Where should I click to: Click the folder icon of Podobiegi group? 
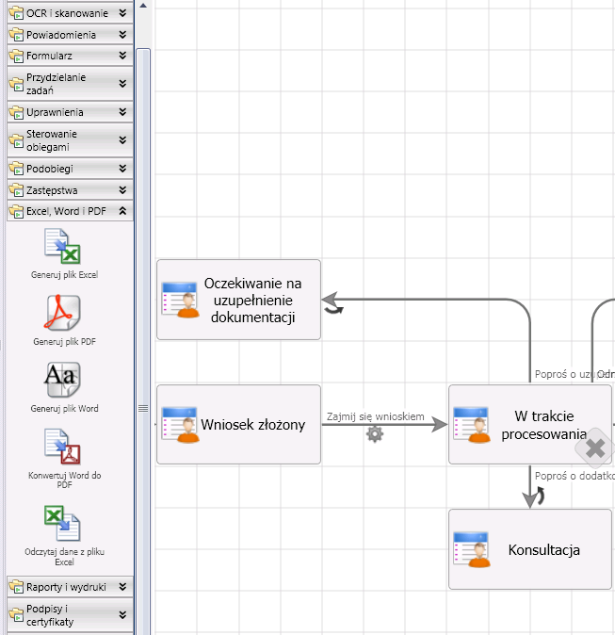16,169
